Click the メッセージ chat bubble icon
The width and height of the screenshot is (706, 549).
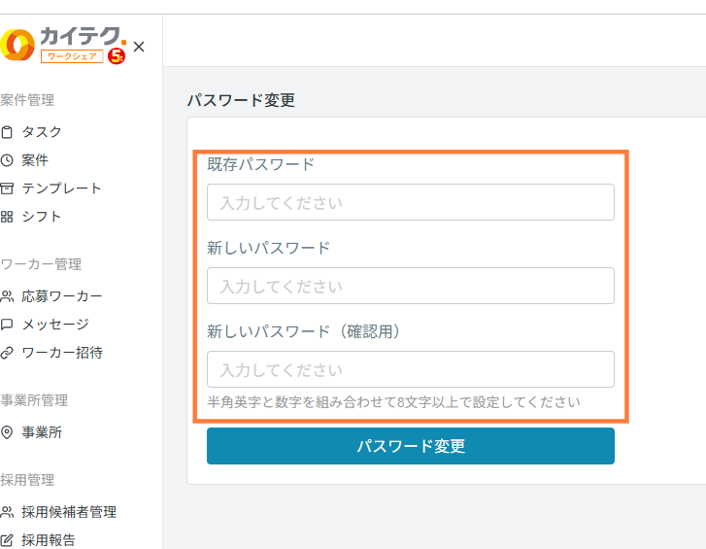(x=7, y=325)
